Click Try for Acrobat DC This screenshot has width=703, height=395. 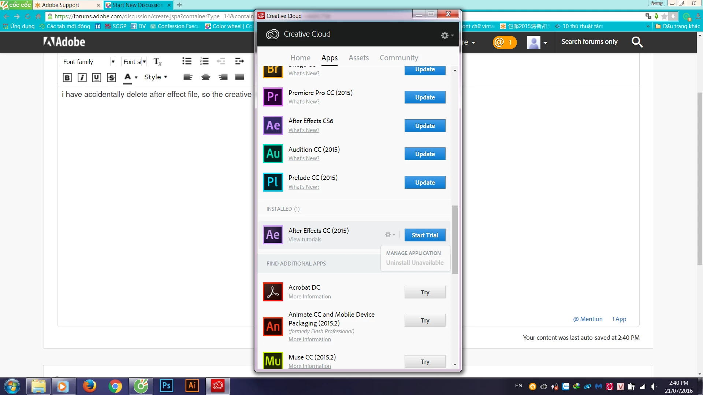click(425, 292)
